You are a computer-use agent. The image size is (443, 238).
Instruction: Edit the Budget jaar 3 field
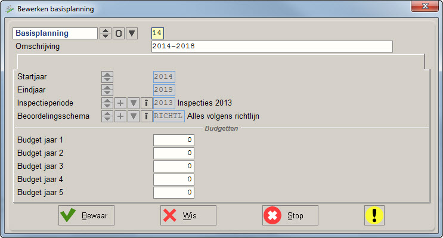coord(174,166)
